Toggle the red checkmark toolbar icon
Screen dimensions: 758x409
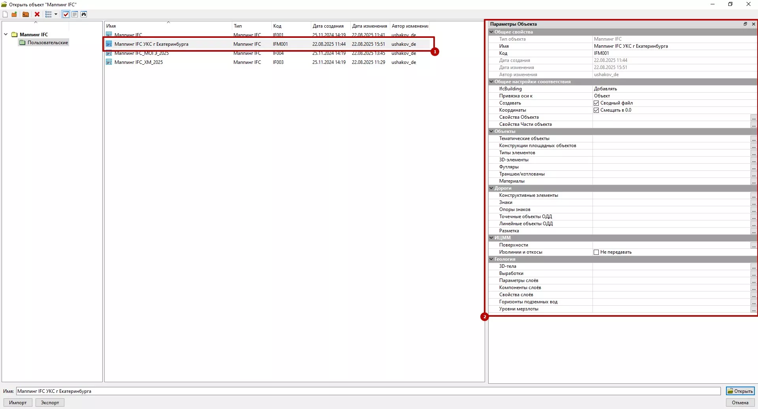pos(66,14)
